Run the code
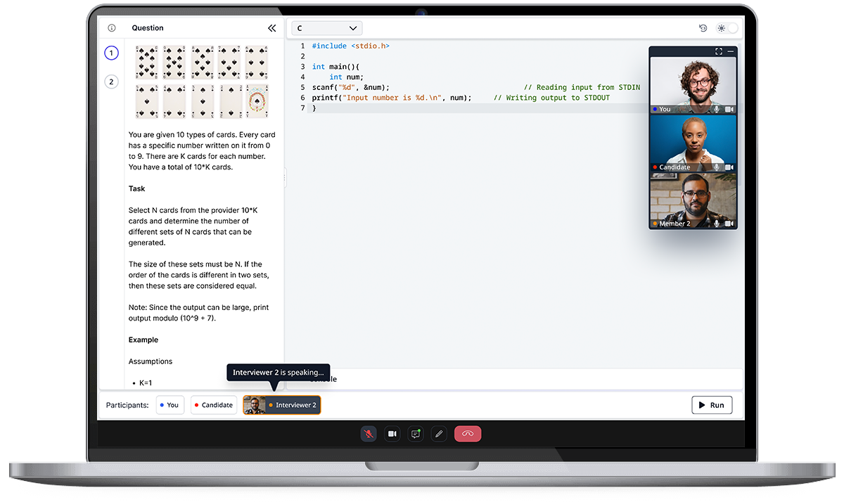844x502 pixels. pyautogui.click(x=712, y=405)
